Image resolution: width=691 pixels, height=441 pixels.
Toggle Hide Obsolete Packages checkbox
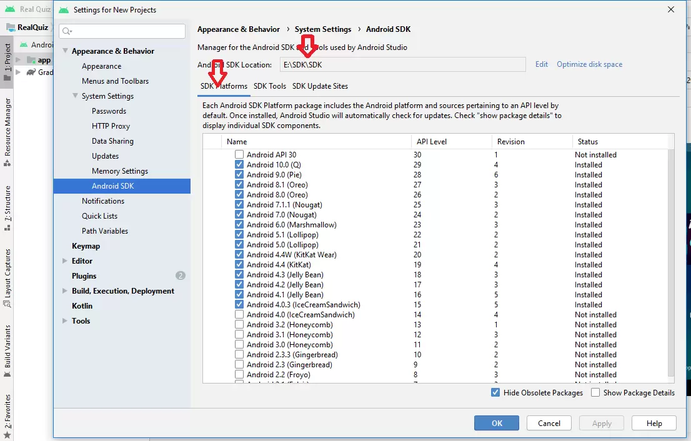point(495,392)
